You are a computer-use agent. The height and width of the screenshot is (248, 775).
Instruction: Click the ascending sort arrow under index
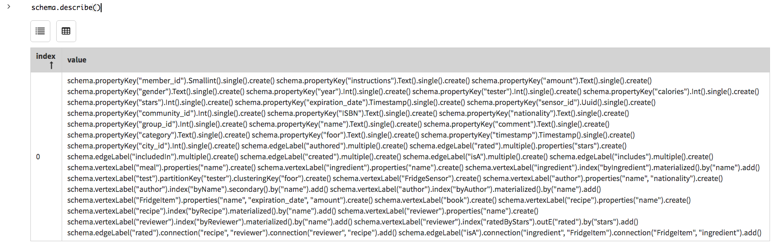pyautogui.click(x=51, y=66)
